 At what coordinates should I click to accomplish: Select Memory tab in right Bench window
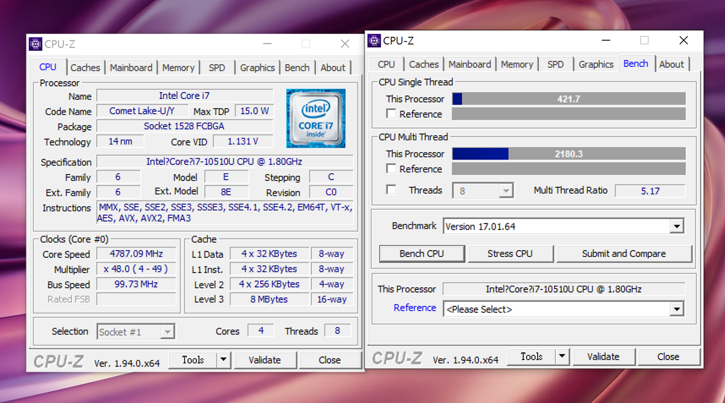517,64
